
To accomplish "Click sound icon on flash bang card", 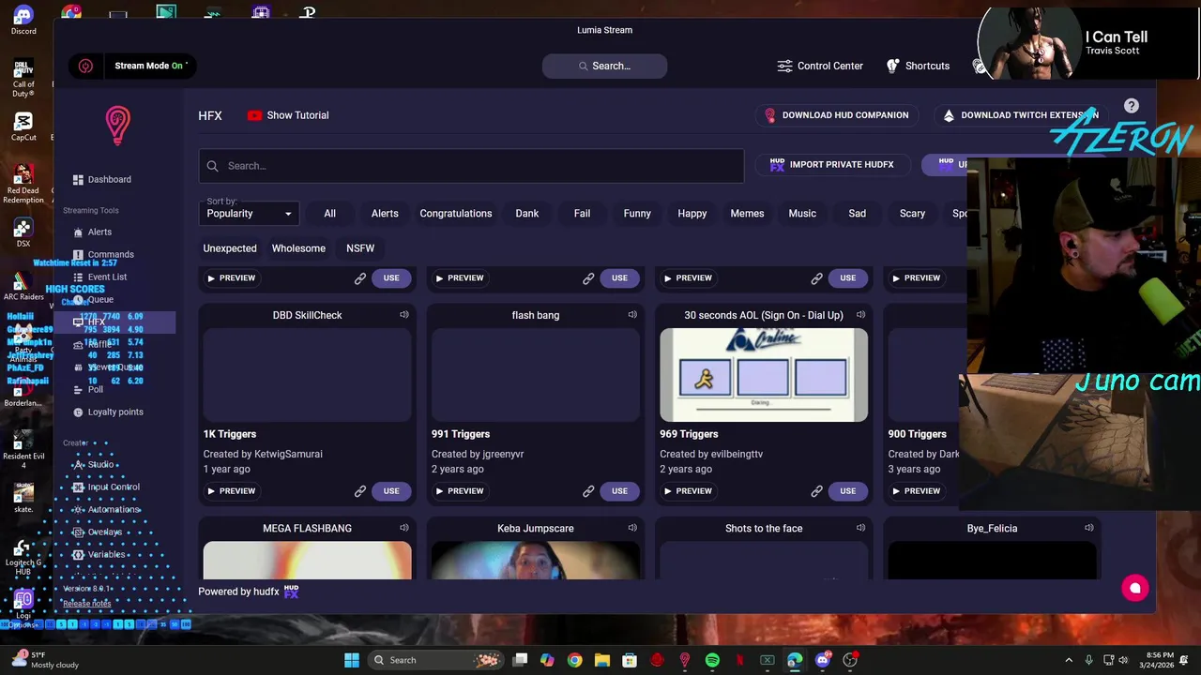I will [632, 315].
